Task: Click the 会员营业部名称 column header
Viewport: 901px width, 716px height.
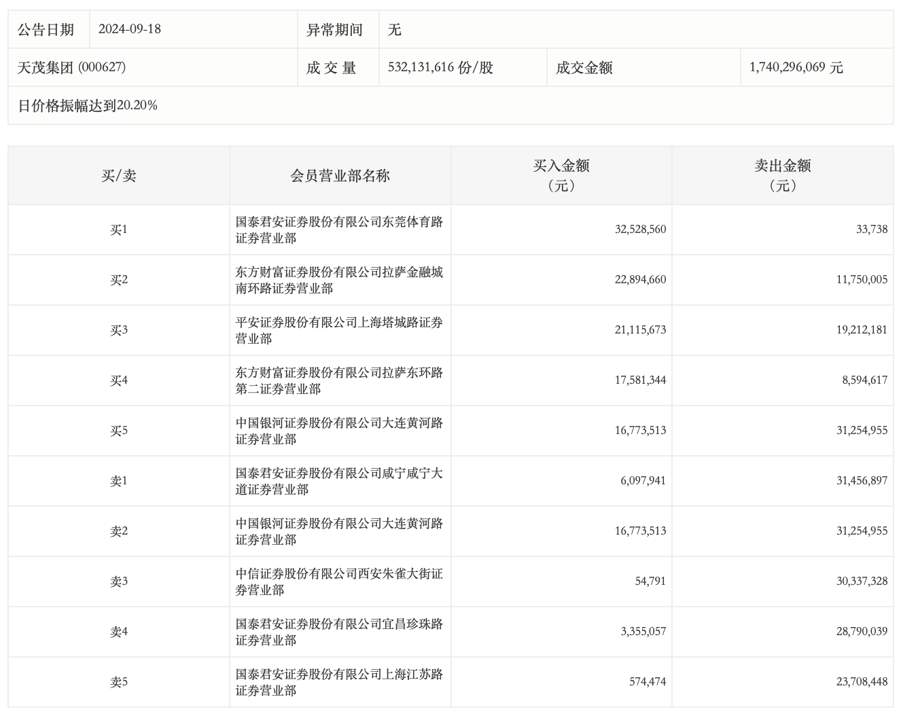Action: [x=340, y=176]
